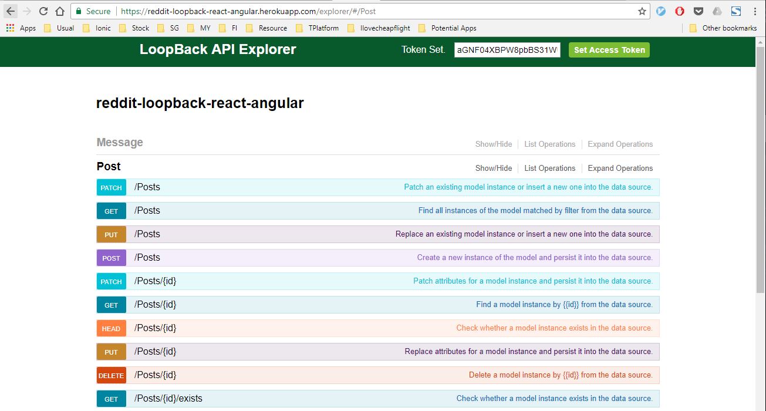Expand 'Find all instances of the model' operation

click(535, 211)
